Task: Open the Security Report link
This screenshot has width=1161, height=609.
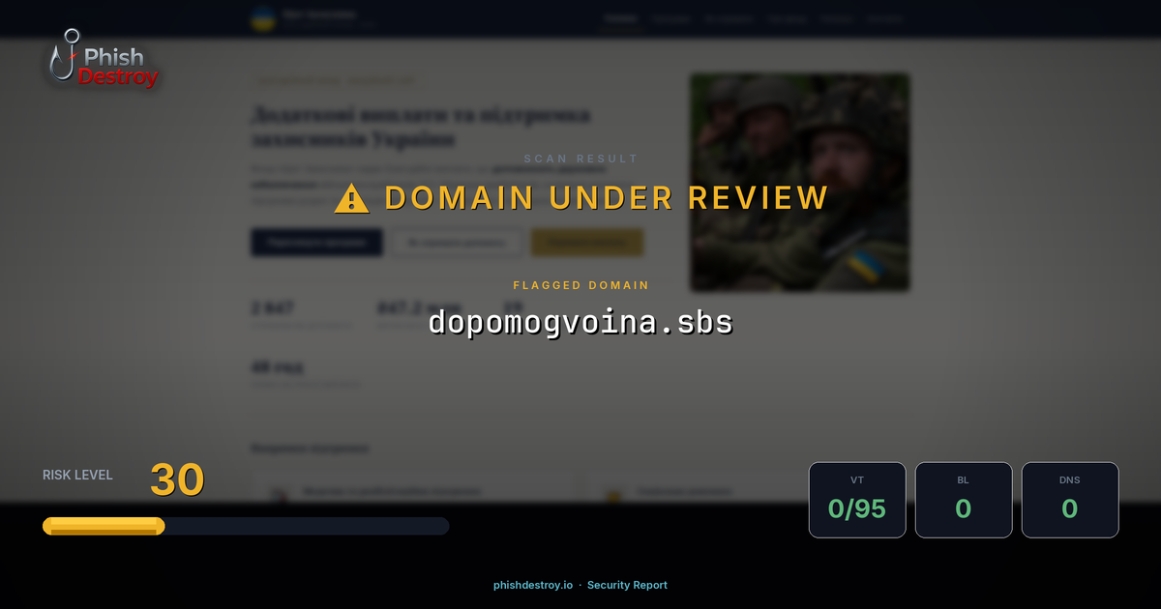Action: pos(627,584)
